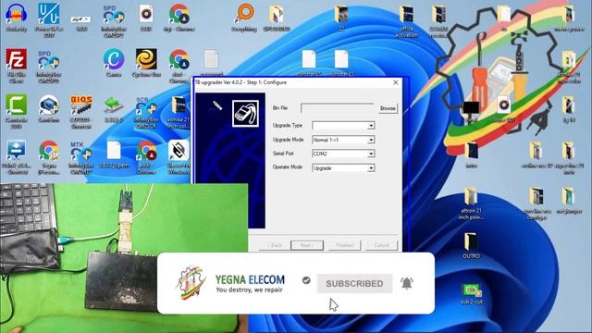
Task: Click the Next button in upgrader
Action: pyautogui.click(x=307, y=245)
